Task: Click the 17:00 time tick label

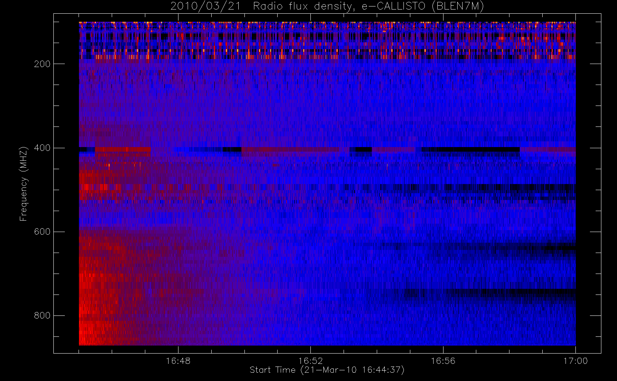Action: coord(575,361)
